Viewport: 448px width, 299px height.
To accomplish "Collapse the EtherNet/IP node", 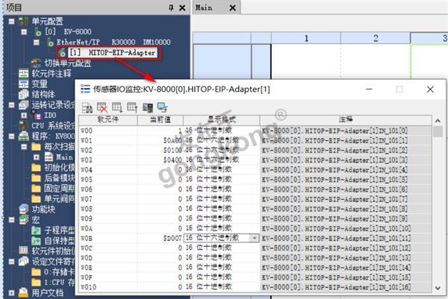I will point(37,43).
